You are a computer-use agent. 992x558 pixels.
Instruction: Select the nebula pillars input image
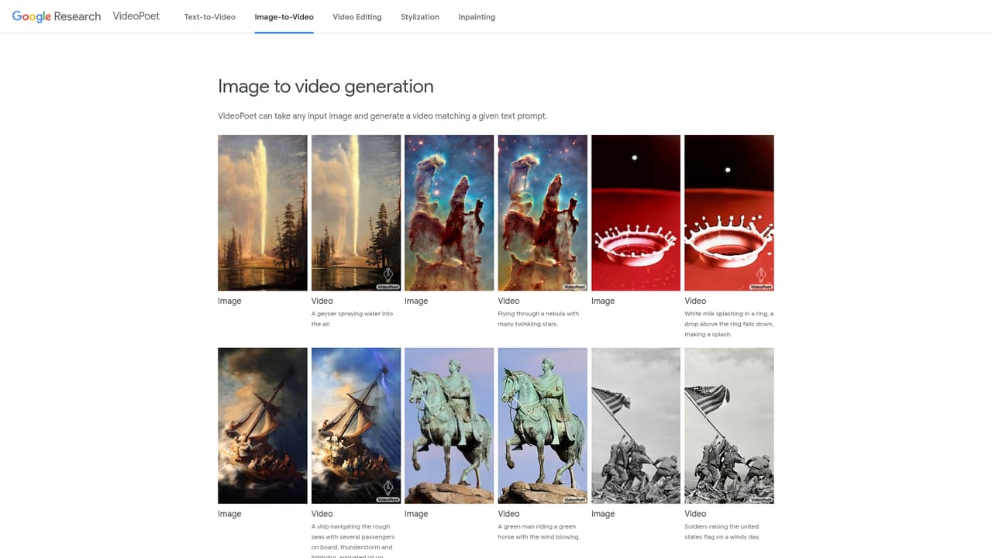(449, 213)
